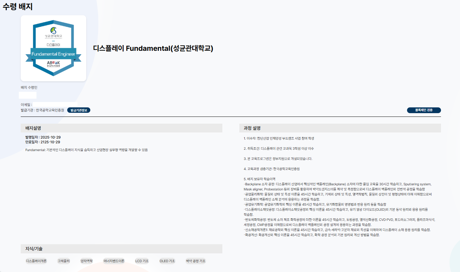Screen dimensions: 460x272
Task: Click the 블록체인 검증 button
Action: 424,110
